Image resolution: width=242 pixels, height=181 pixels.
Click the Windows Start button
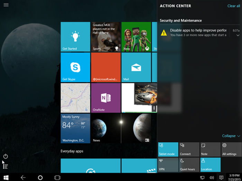tap(6, 177)
